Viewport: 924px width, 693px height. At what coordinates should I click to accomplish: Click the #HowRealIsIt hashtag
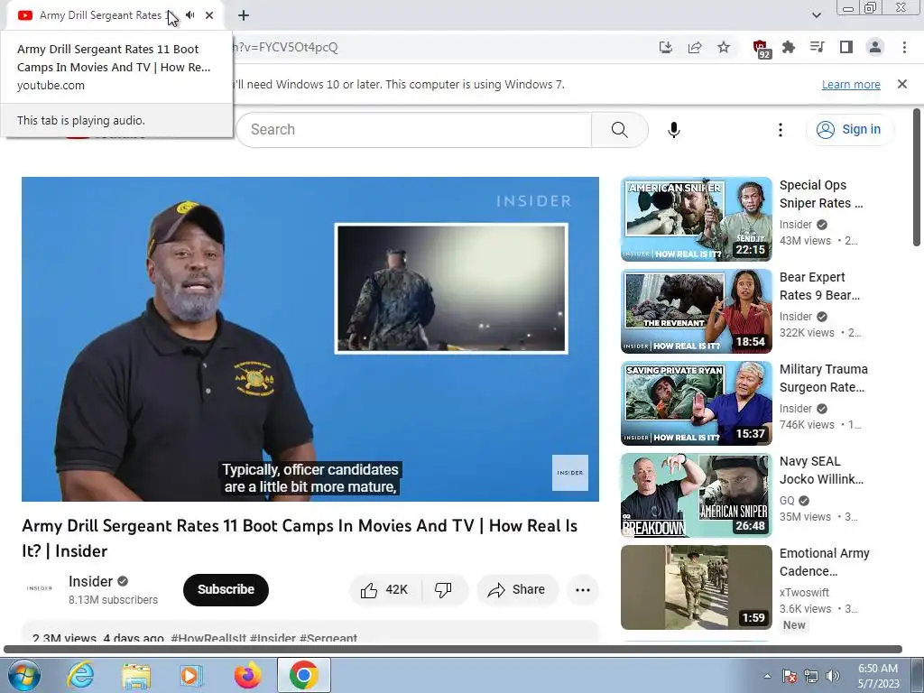208,638
